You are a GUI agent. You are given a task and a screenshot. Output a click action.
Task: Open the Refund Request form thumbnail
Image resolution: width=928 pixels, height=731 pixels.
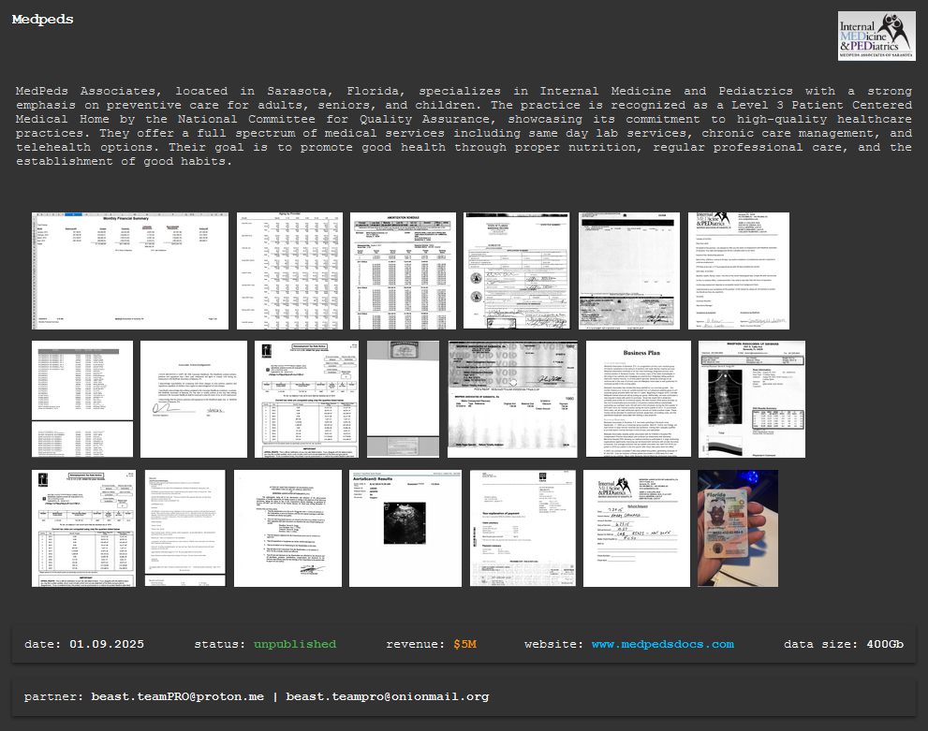pos(636,528)
